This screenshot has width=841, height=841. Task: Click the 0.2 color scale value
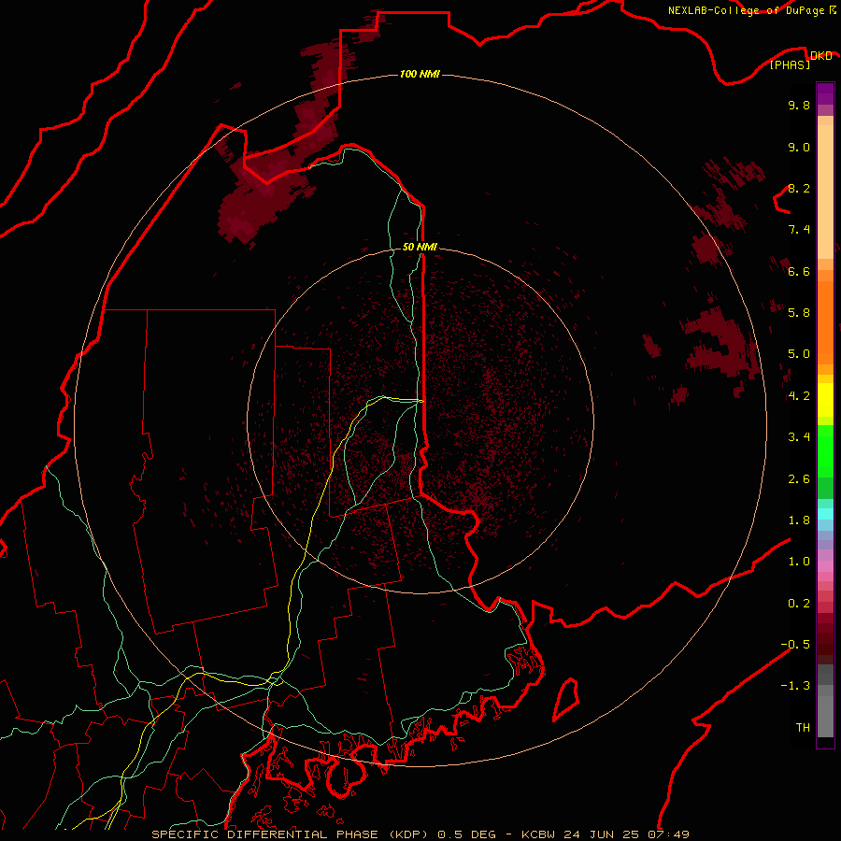pos(799,604)
